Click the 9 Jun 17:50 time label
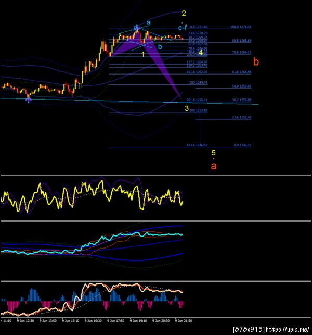Screen dimensions: 312x335 (116, 321)
